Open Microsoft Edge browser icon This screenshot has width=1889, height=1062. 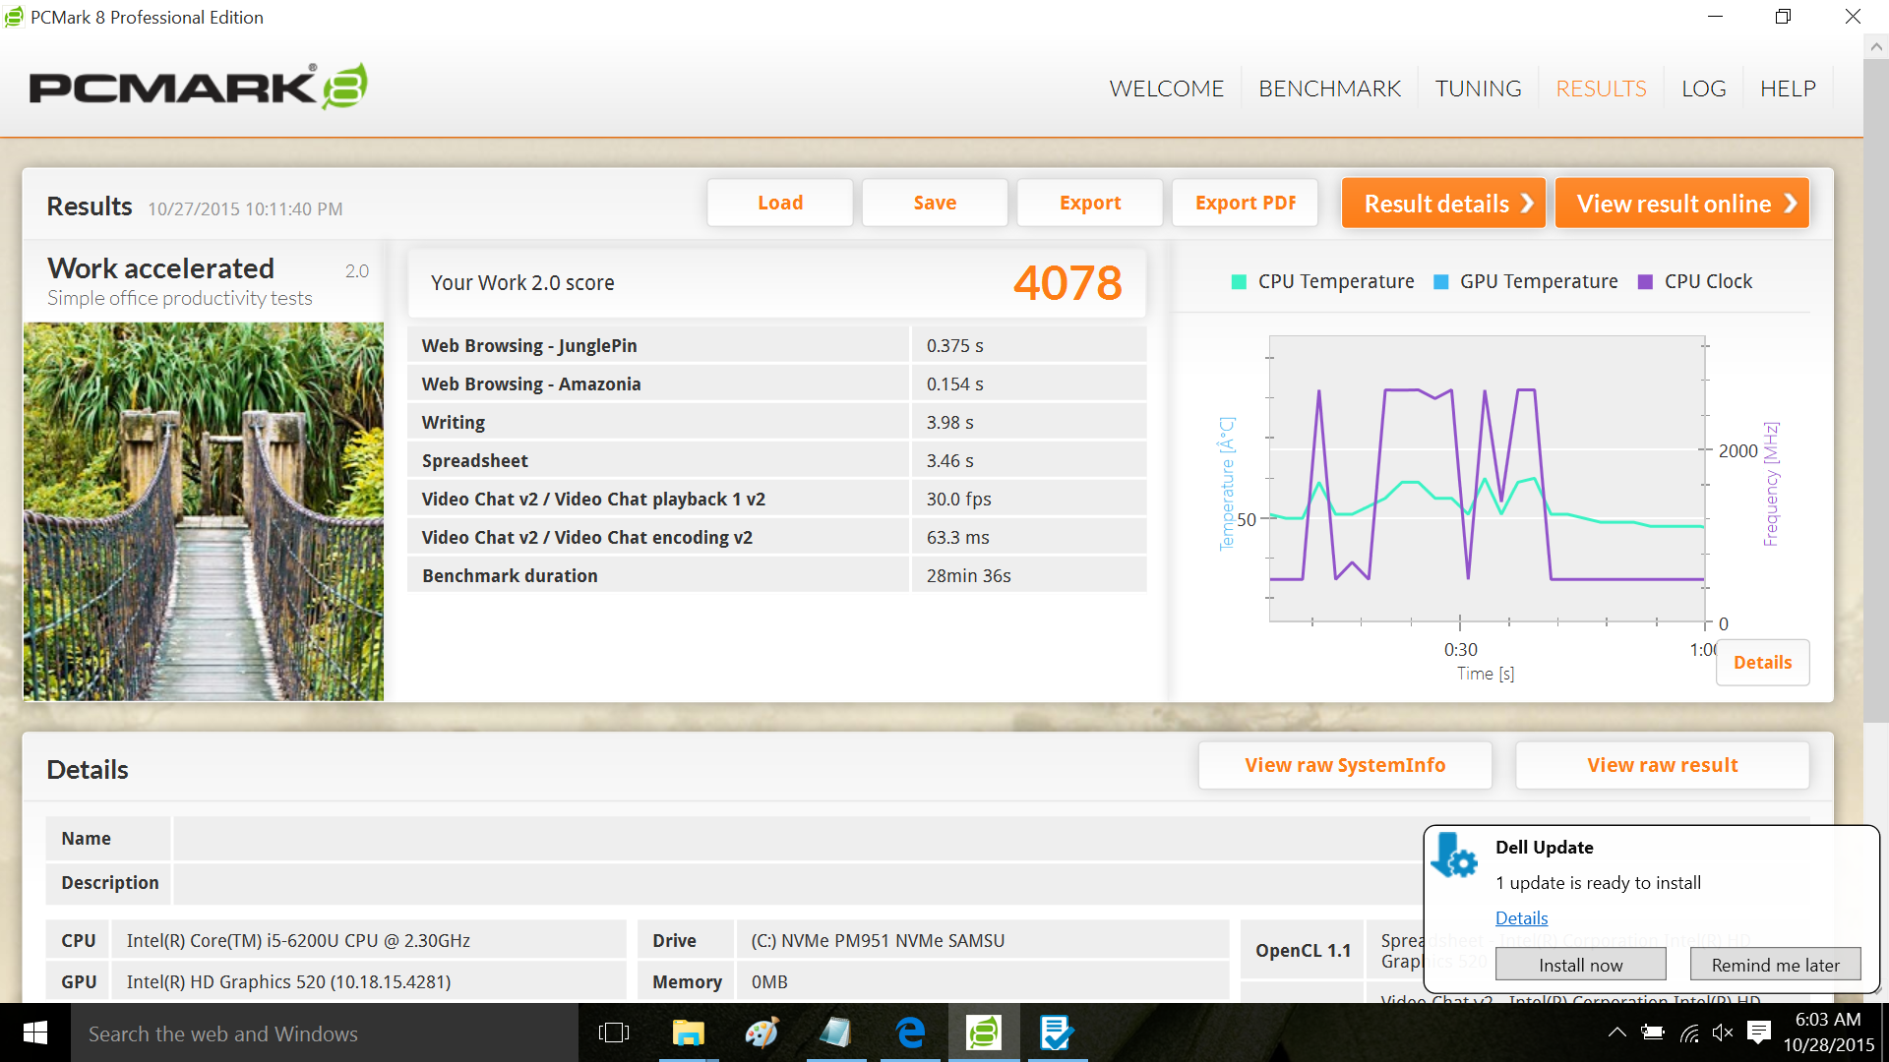[x=910, y=1032]
